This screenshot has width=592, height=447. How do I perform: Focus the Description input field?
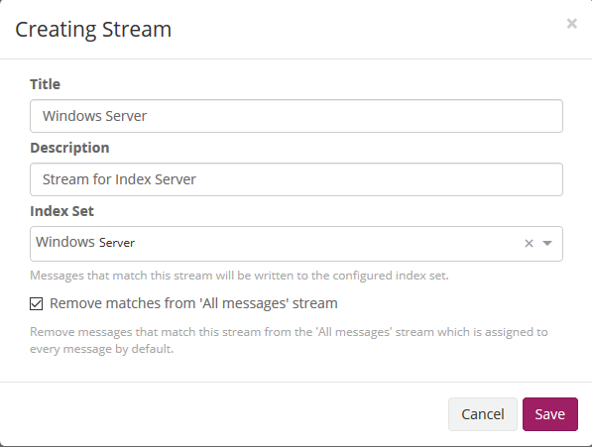296,179
